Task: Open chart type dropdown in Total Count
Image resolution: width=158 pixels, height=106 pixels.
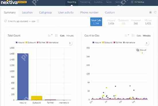Action: pyautogui.click(x=50, y=35)
